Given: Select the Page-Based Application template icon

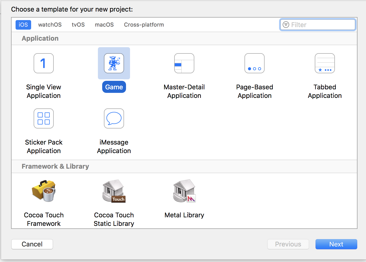Looking at the screenshot, I should pyautogui.click(x=255, y=63).
